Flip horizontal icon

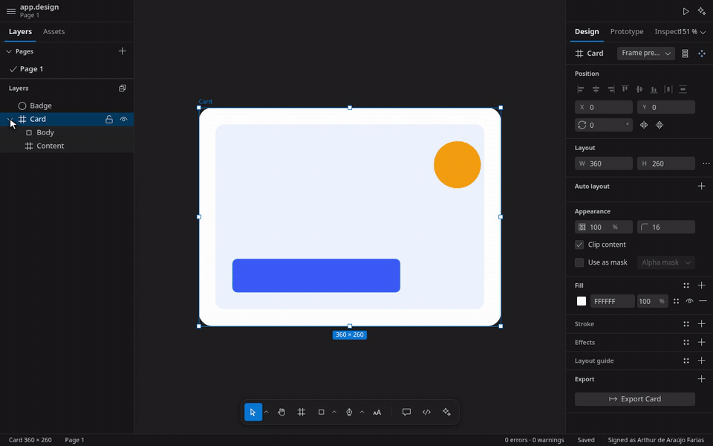644,125
